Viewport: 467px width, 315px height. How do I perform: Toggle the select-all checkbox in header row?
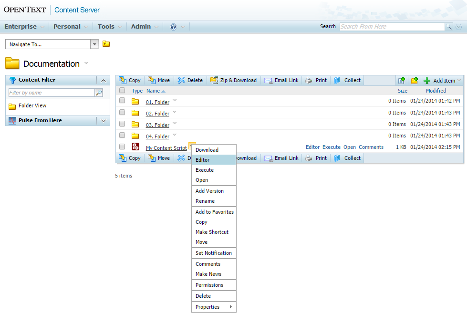click(x=122, y=90)
